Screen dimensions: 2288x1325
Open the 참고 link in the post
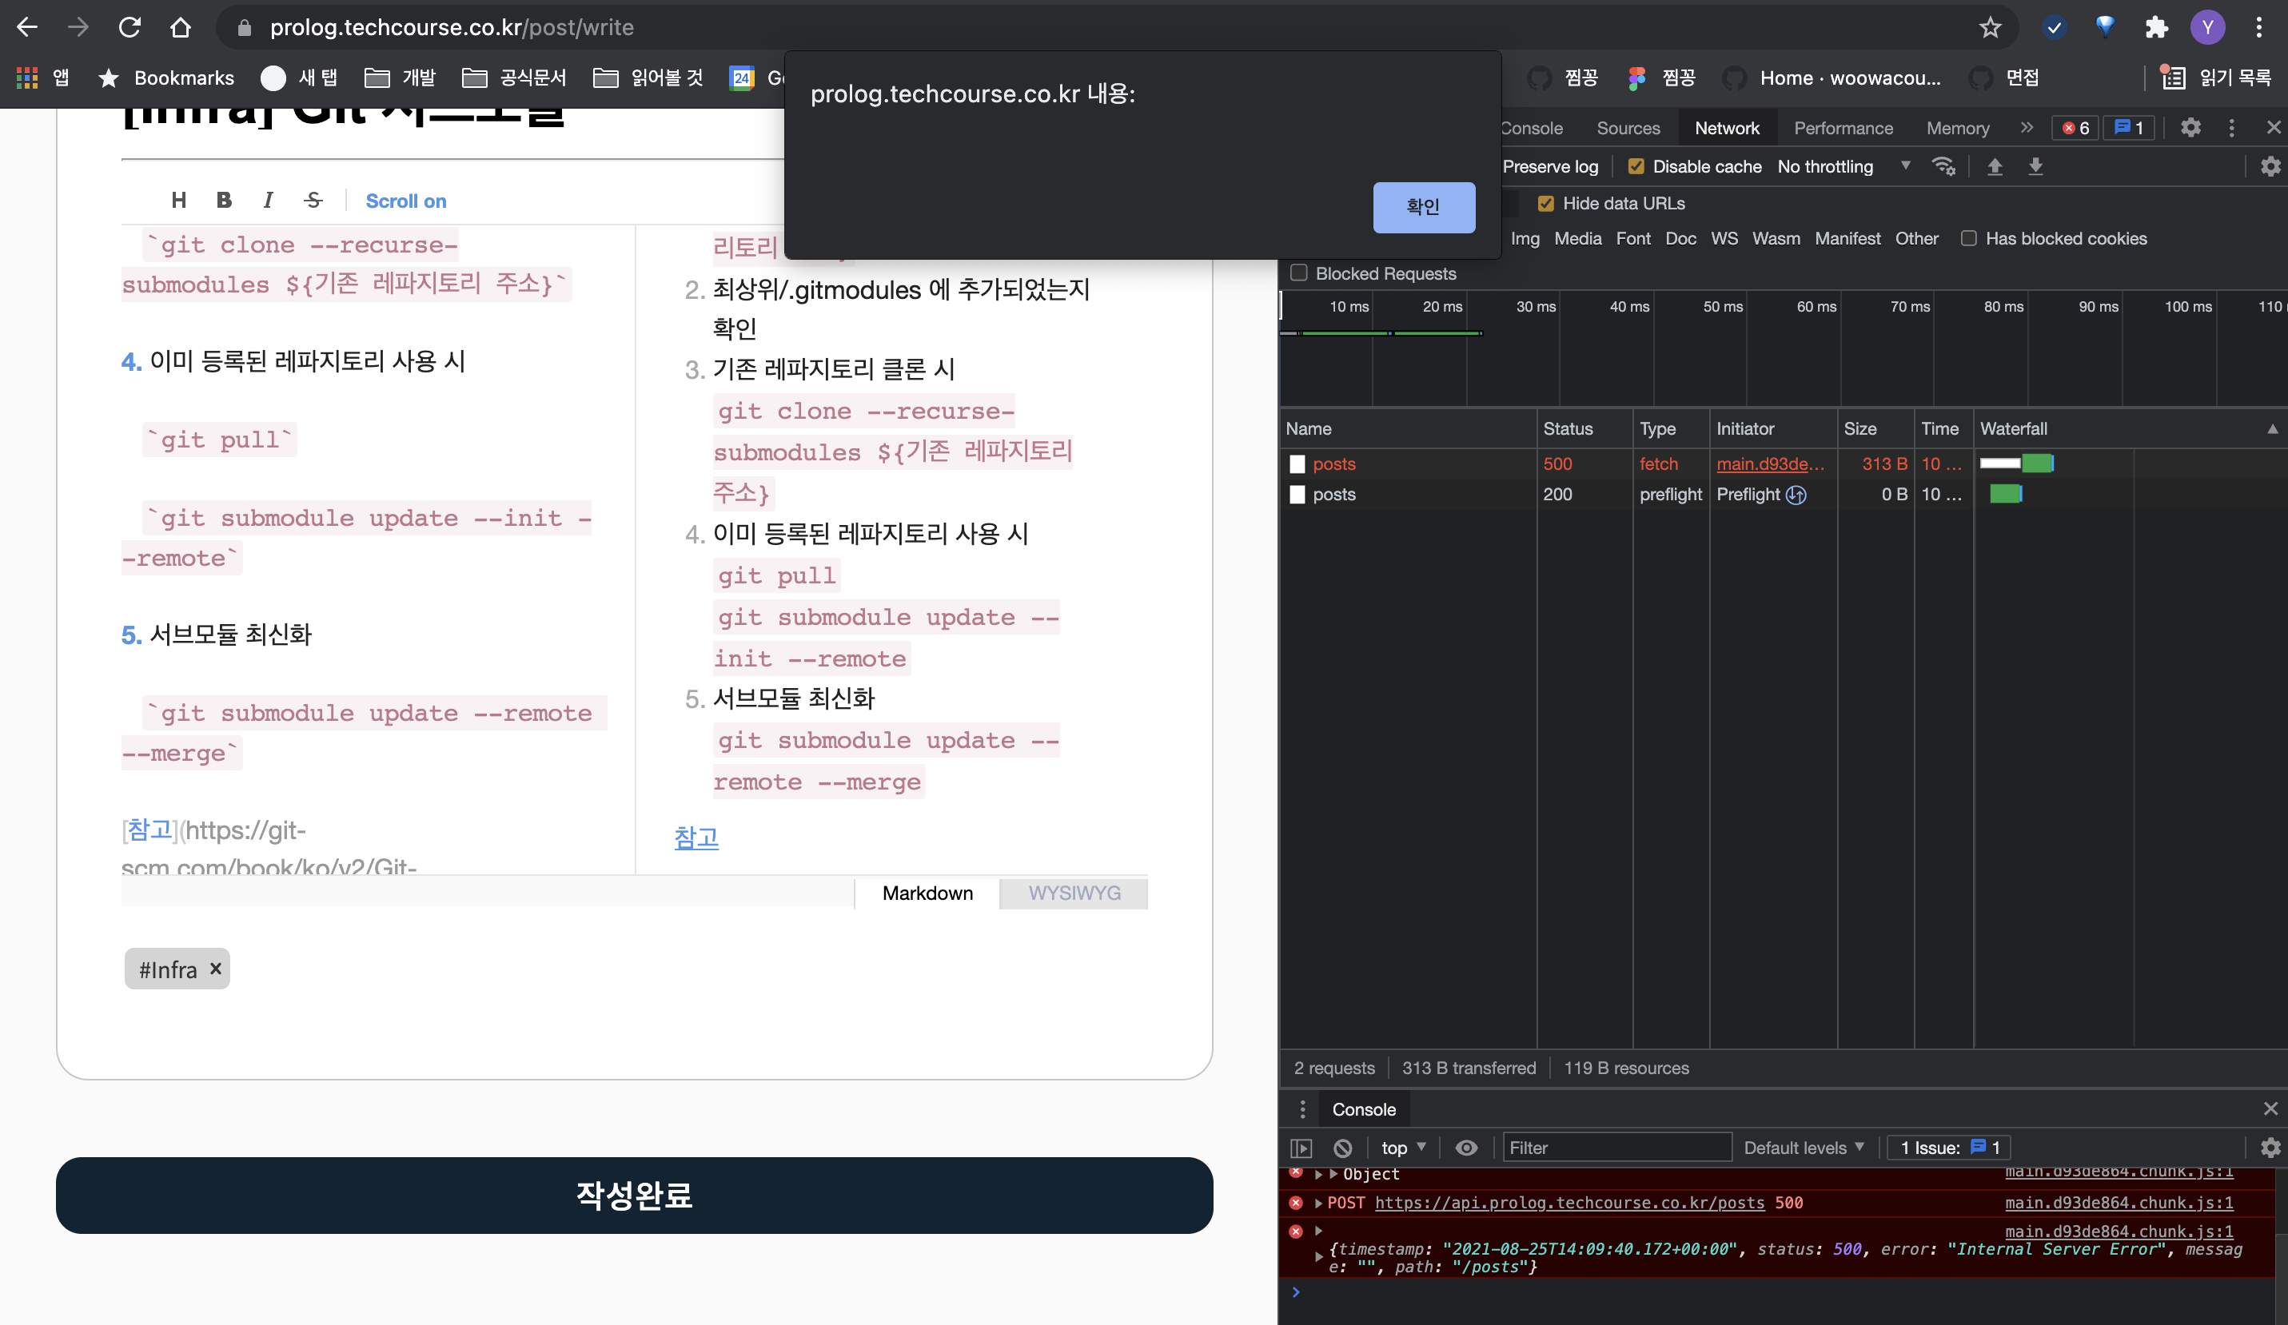[696, 838]
